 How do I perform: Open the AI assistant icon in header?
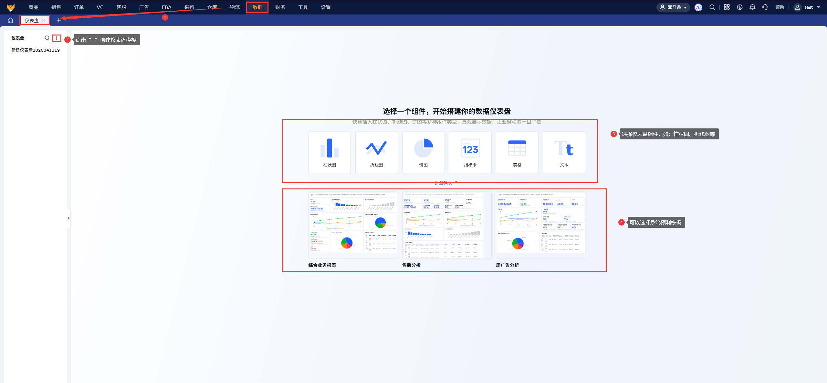(x=698, y=7)
